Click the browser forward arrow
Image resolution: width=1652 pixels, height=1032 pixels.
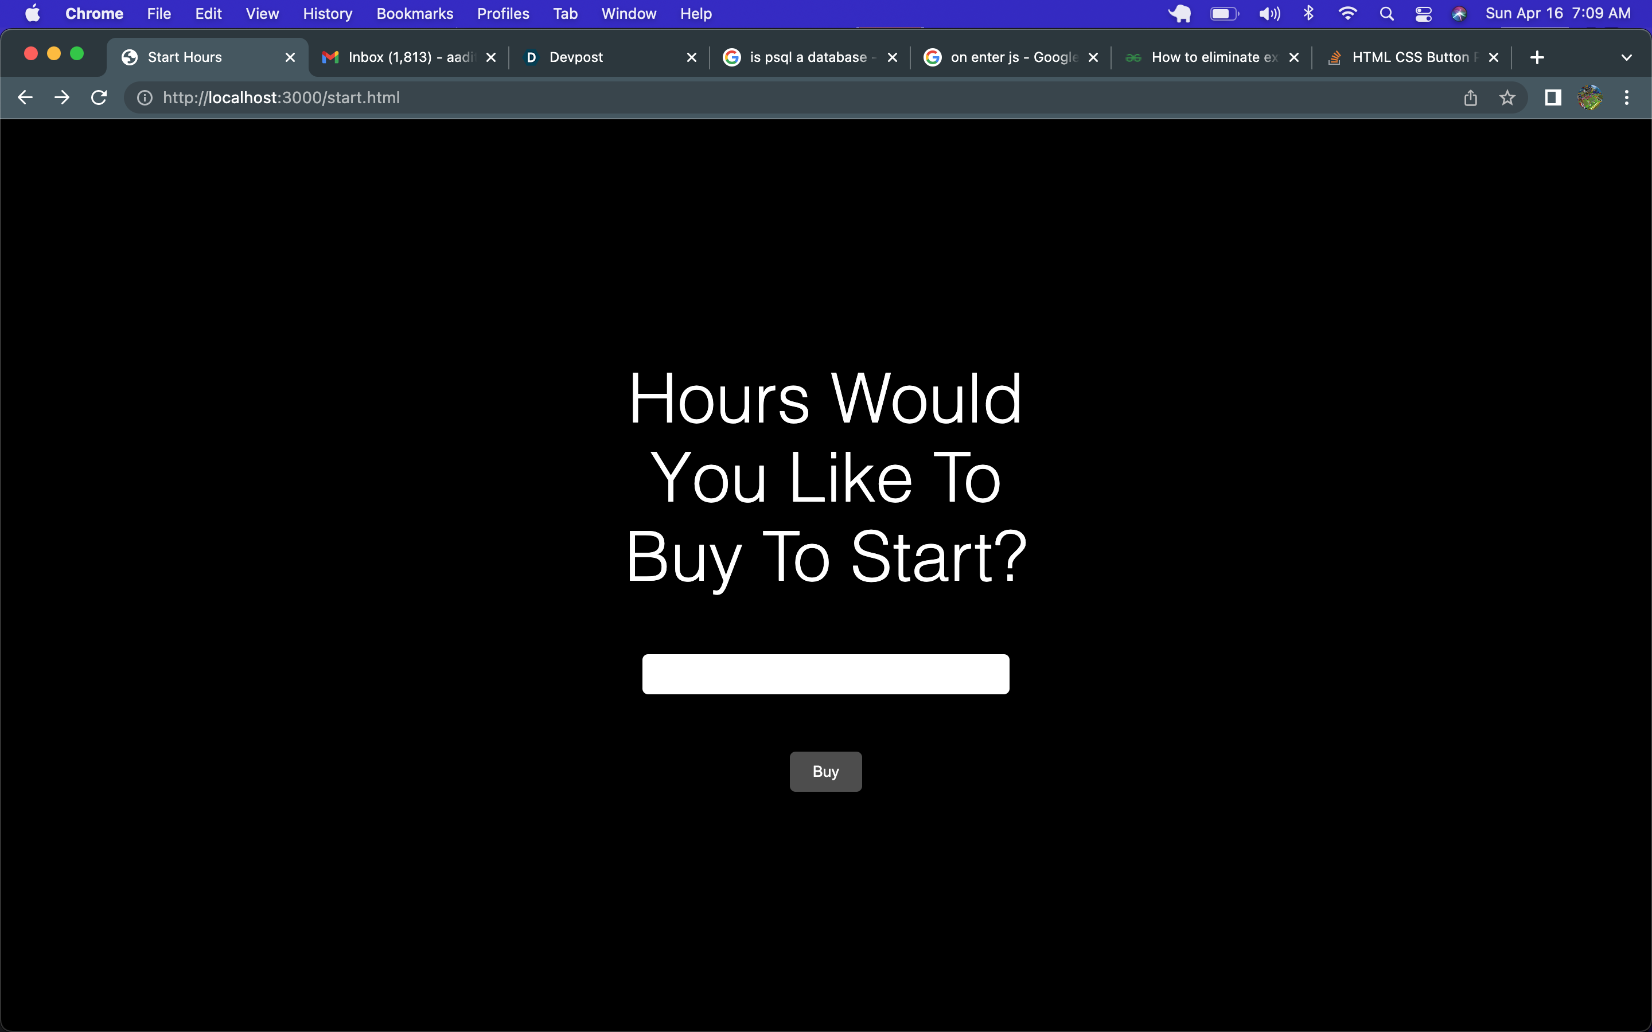pyautogui.click(x=62, y=97)
